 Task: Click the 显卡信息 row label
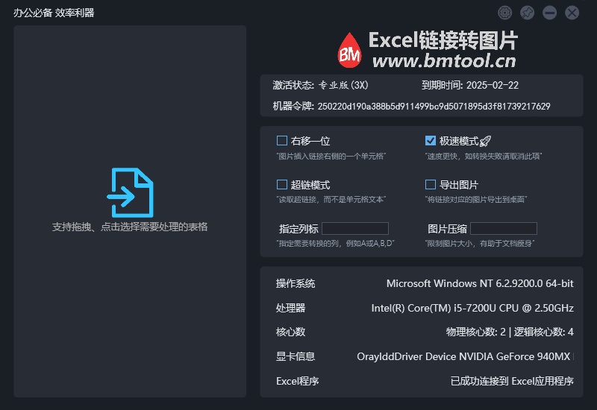pos(296,356)
